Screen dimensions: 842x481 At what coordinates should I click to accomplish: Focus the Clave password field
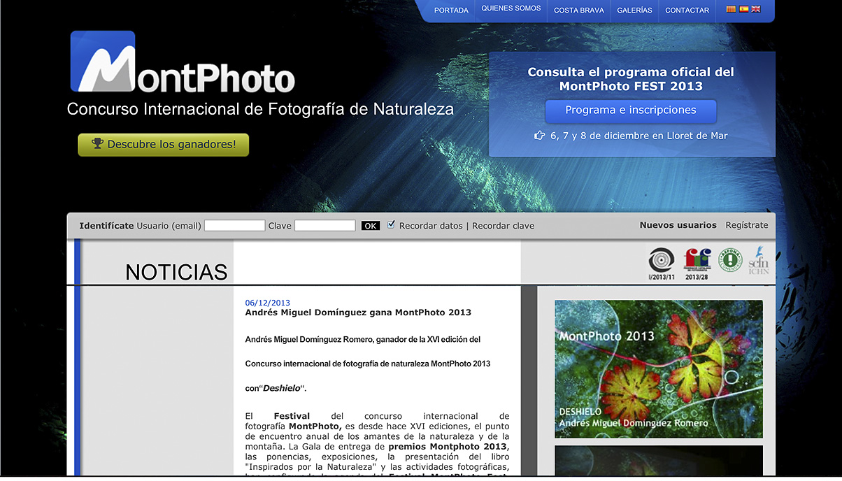click(324, 226)
